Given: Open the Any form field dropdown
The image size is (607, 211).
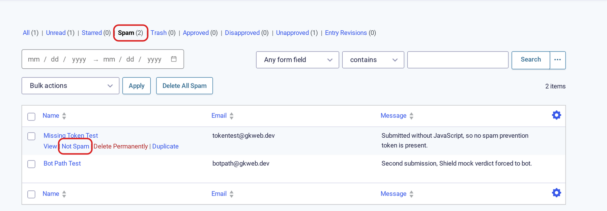Looking at the screenshot, I should pyautogui.click(x=297, y=60).
